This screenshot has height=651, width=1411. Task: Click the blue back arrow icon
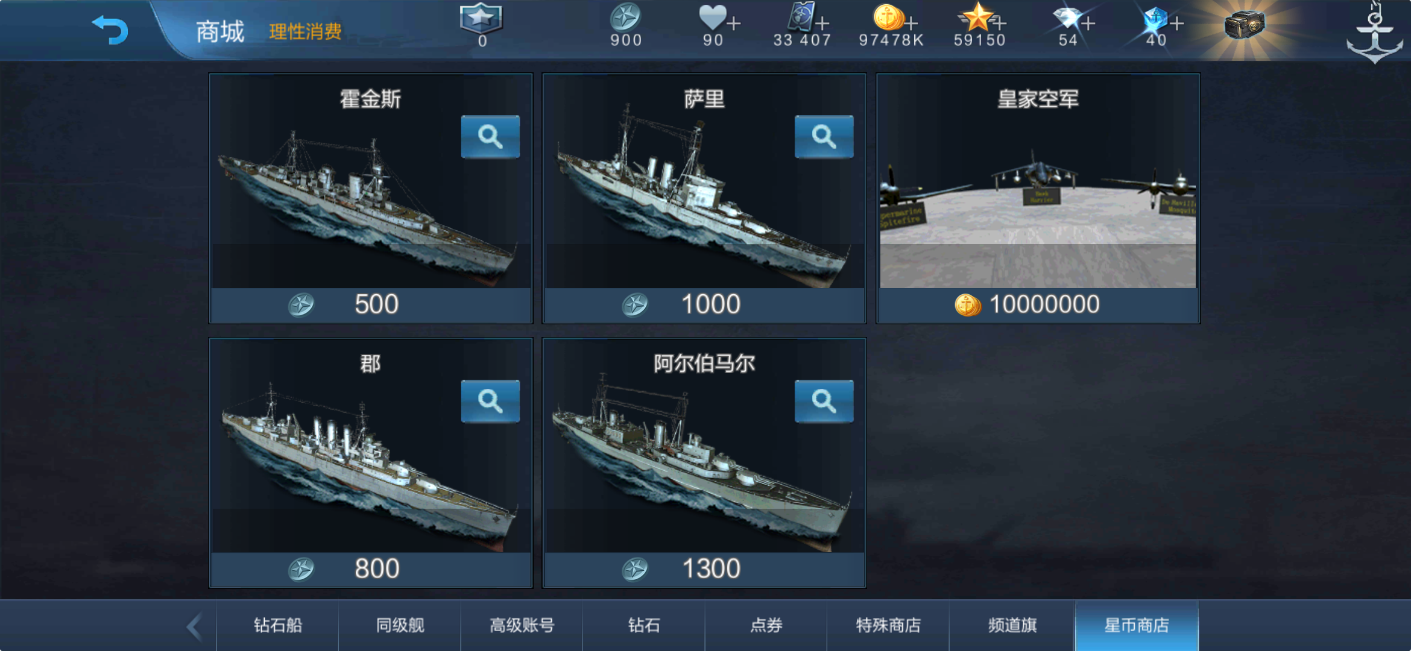coord(110,30)
